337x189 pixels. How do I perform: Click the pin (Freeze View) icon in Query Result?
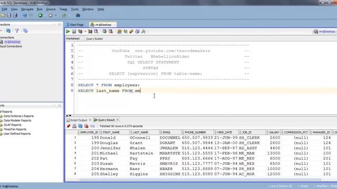[x=68, y=126]
